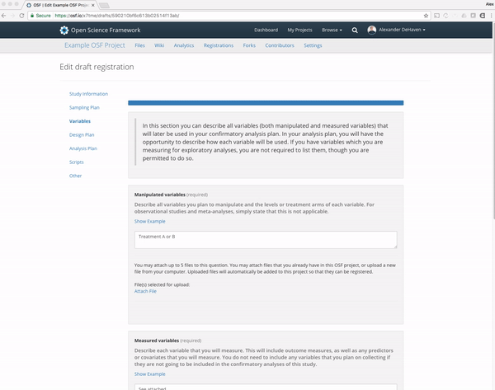The width and height of the screenshot is (495, 390).
Task: Click the browser reload button
Action: point(21,16)
